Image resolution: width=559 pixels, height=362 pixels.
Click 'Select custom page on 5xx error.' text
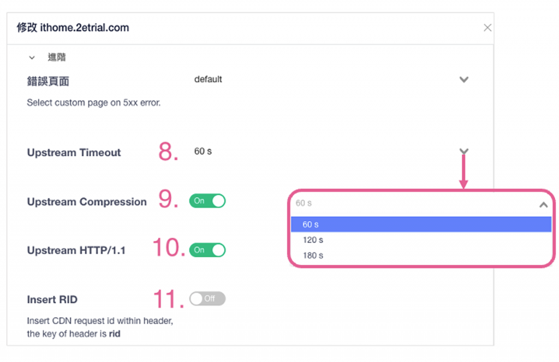coord(94,103)
